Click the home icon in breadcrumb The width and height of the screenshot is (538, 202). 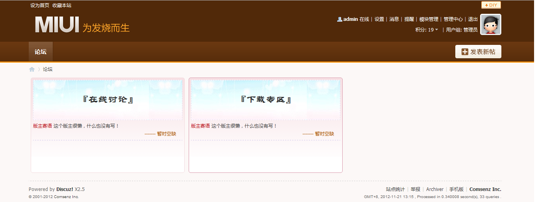click(x=32, y=69)
